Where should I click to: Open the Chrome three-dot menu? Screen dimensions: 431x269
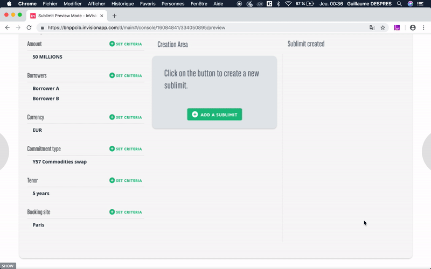[x=423, y=27]
